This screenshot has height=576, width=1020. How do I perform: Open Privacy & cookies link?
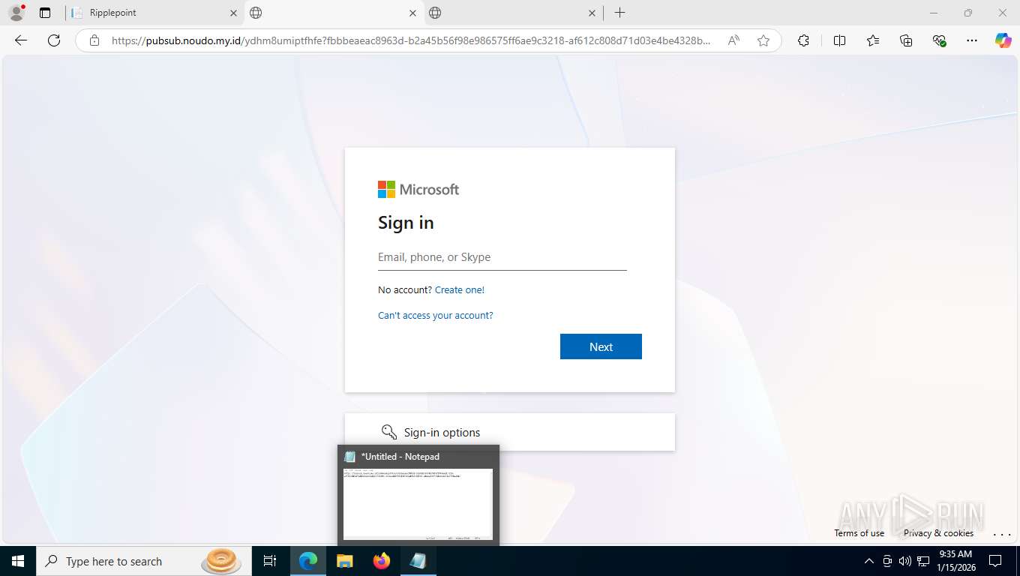[x=938, y=533]
